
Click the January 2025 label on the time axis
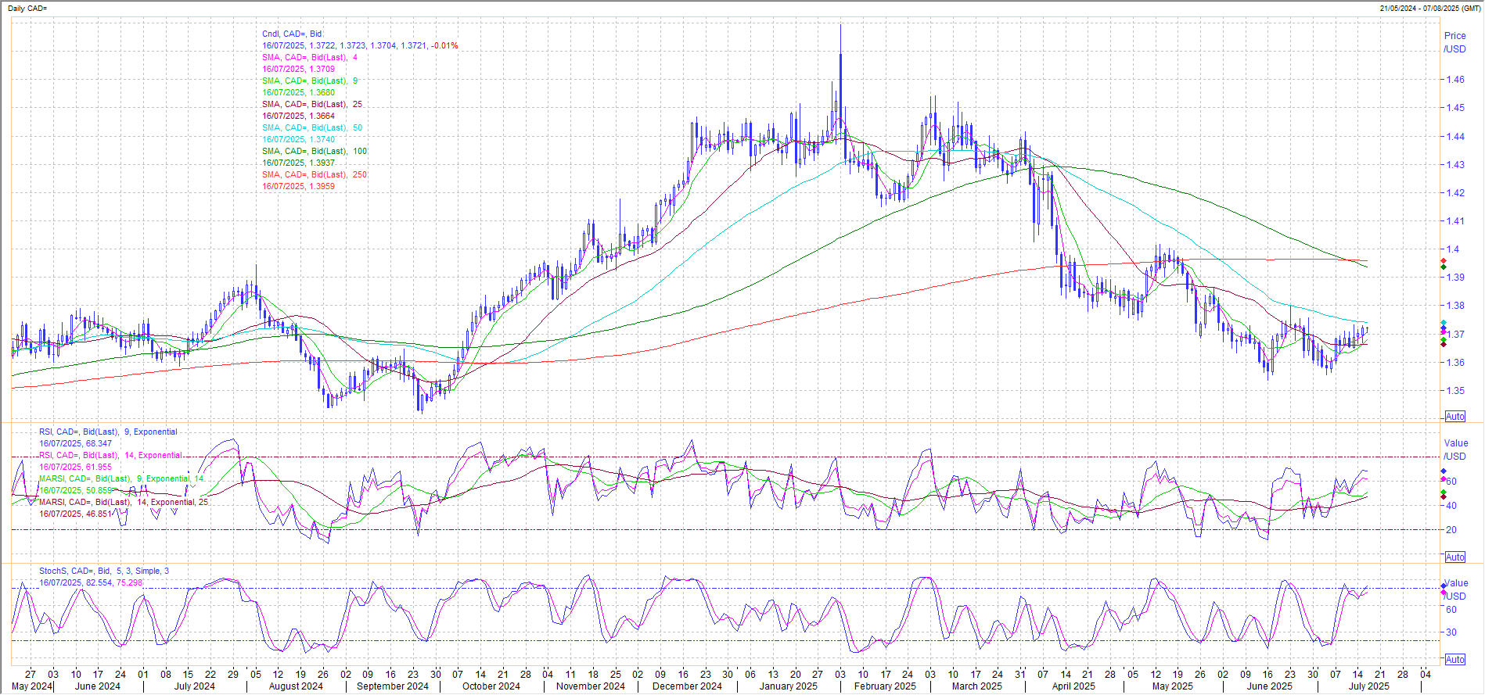tap(789, 686)
